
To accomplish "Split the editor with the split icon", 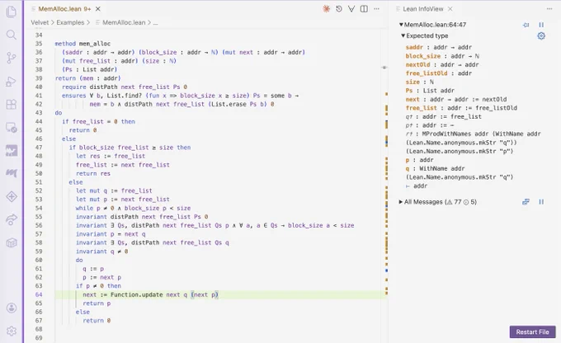I will [x=364, y=9].
